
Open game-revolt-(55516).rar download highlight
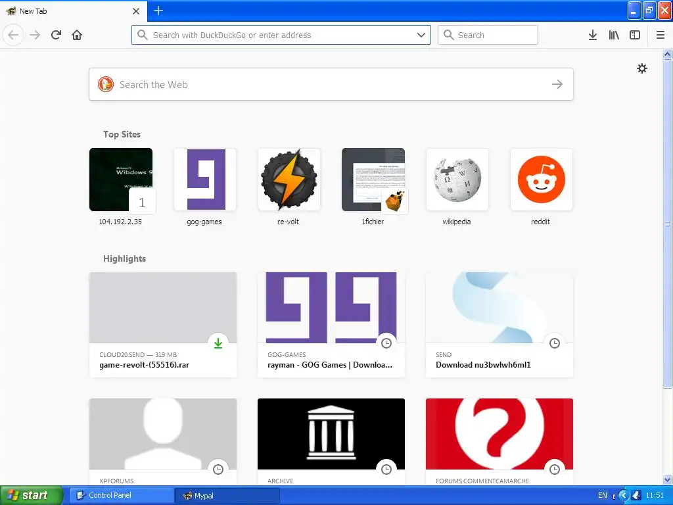[163, 325]
